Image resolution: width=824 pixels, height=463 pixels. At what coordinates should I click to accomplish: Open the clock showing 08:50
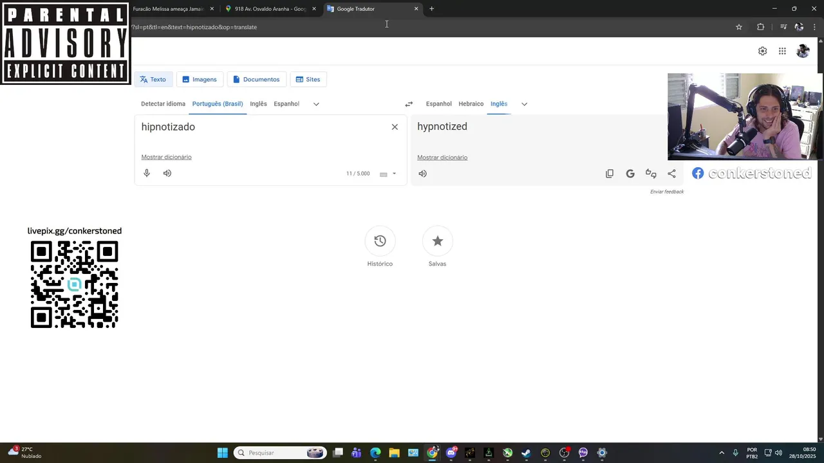click(803, 453)
